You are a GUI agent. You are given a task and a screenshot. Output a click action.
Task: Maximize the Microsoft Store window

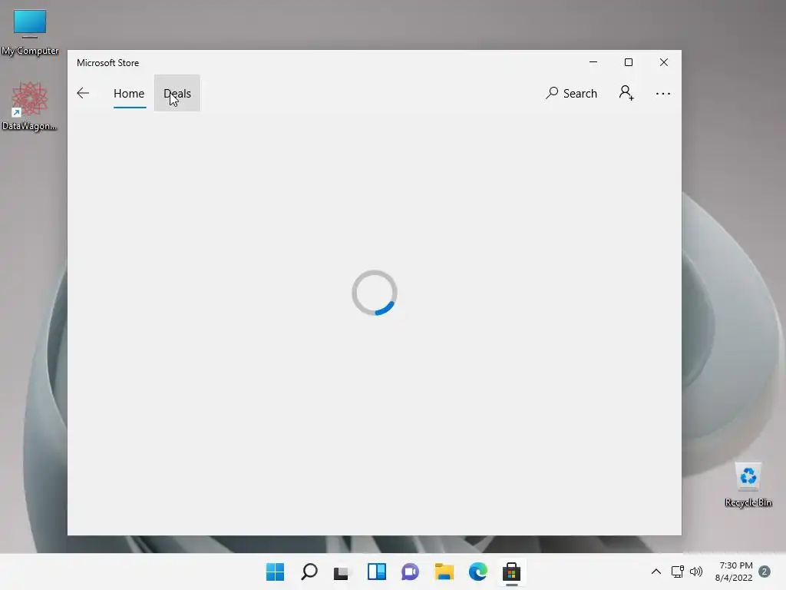click(628, 62)
